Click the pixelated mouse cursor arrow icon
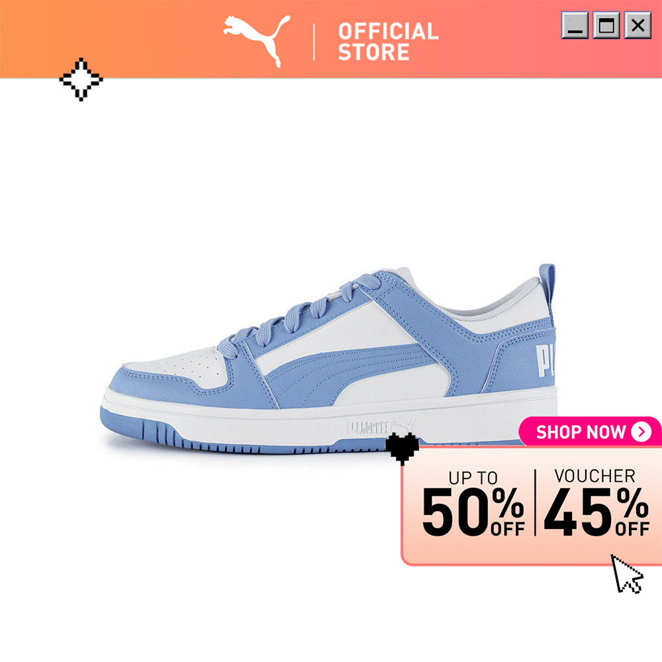Image resolution: width=662 pixels, height=662 pixels. 627,574
